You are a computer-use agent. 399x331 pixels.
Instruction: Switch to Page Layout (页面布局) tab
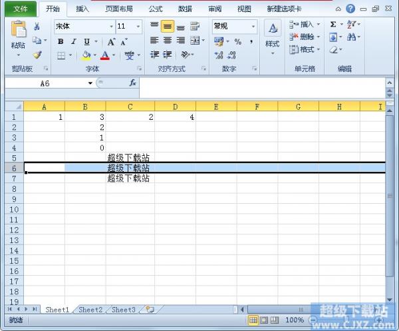click(x=119, y=9)
